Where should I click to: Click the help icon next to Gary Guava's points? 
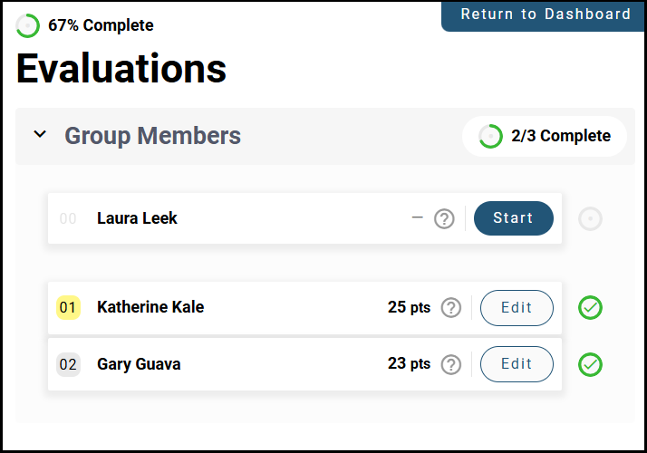pyautogui.click(x=451, y=365)
